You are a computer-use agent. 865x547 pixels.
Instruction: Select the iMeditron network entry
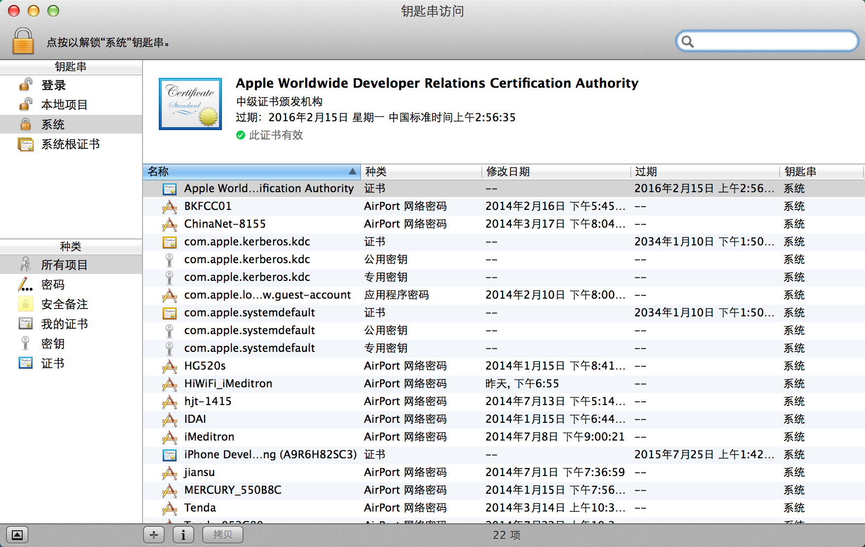209,437
